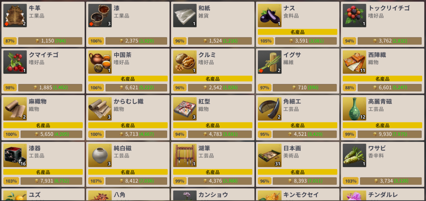Open the ナス eggplant item icon

coord(270,15)
